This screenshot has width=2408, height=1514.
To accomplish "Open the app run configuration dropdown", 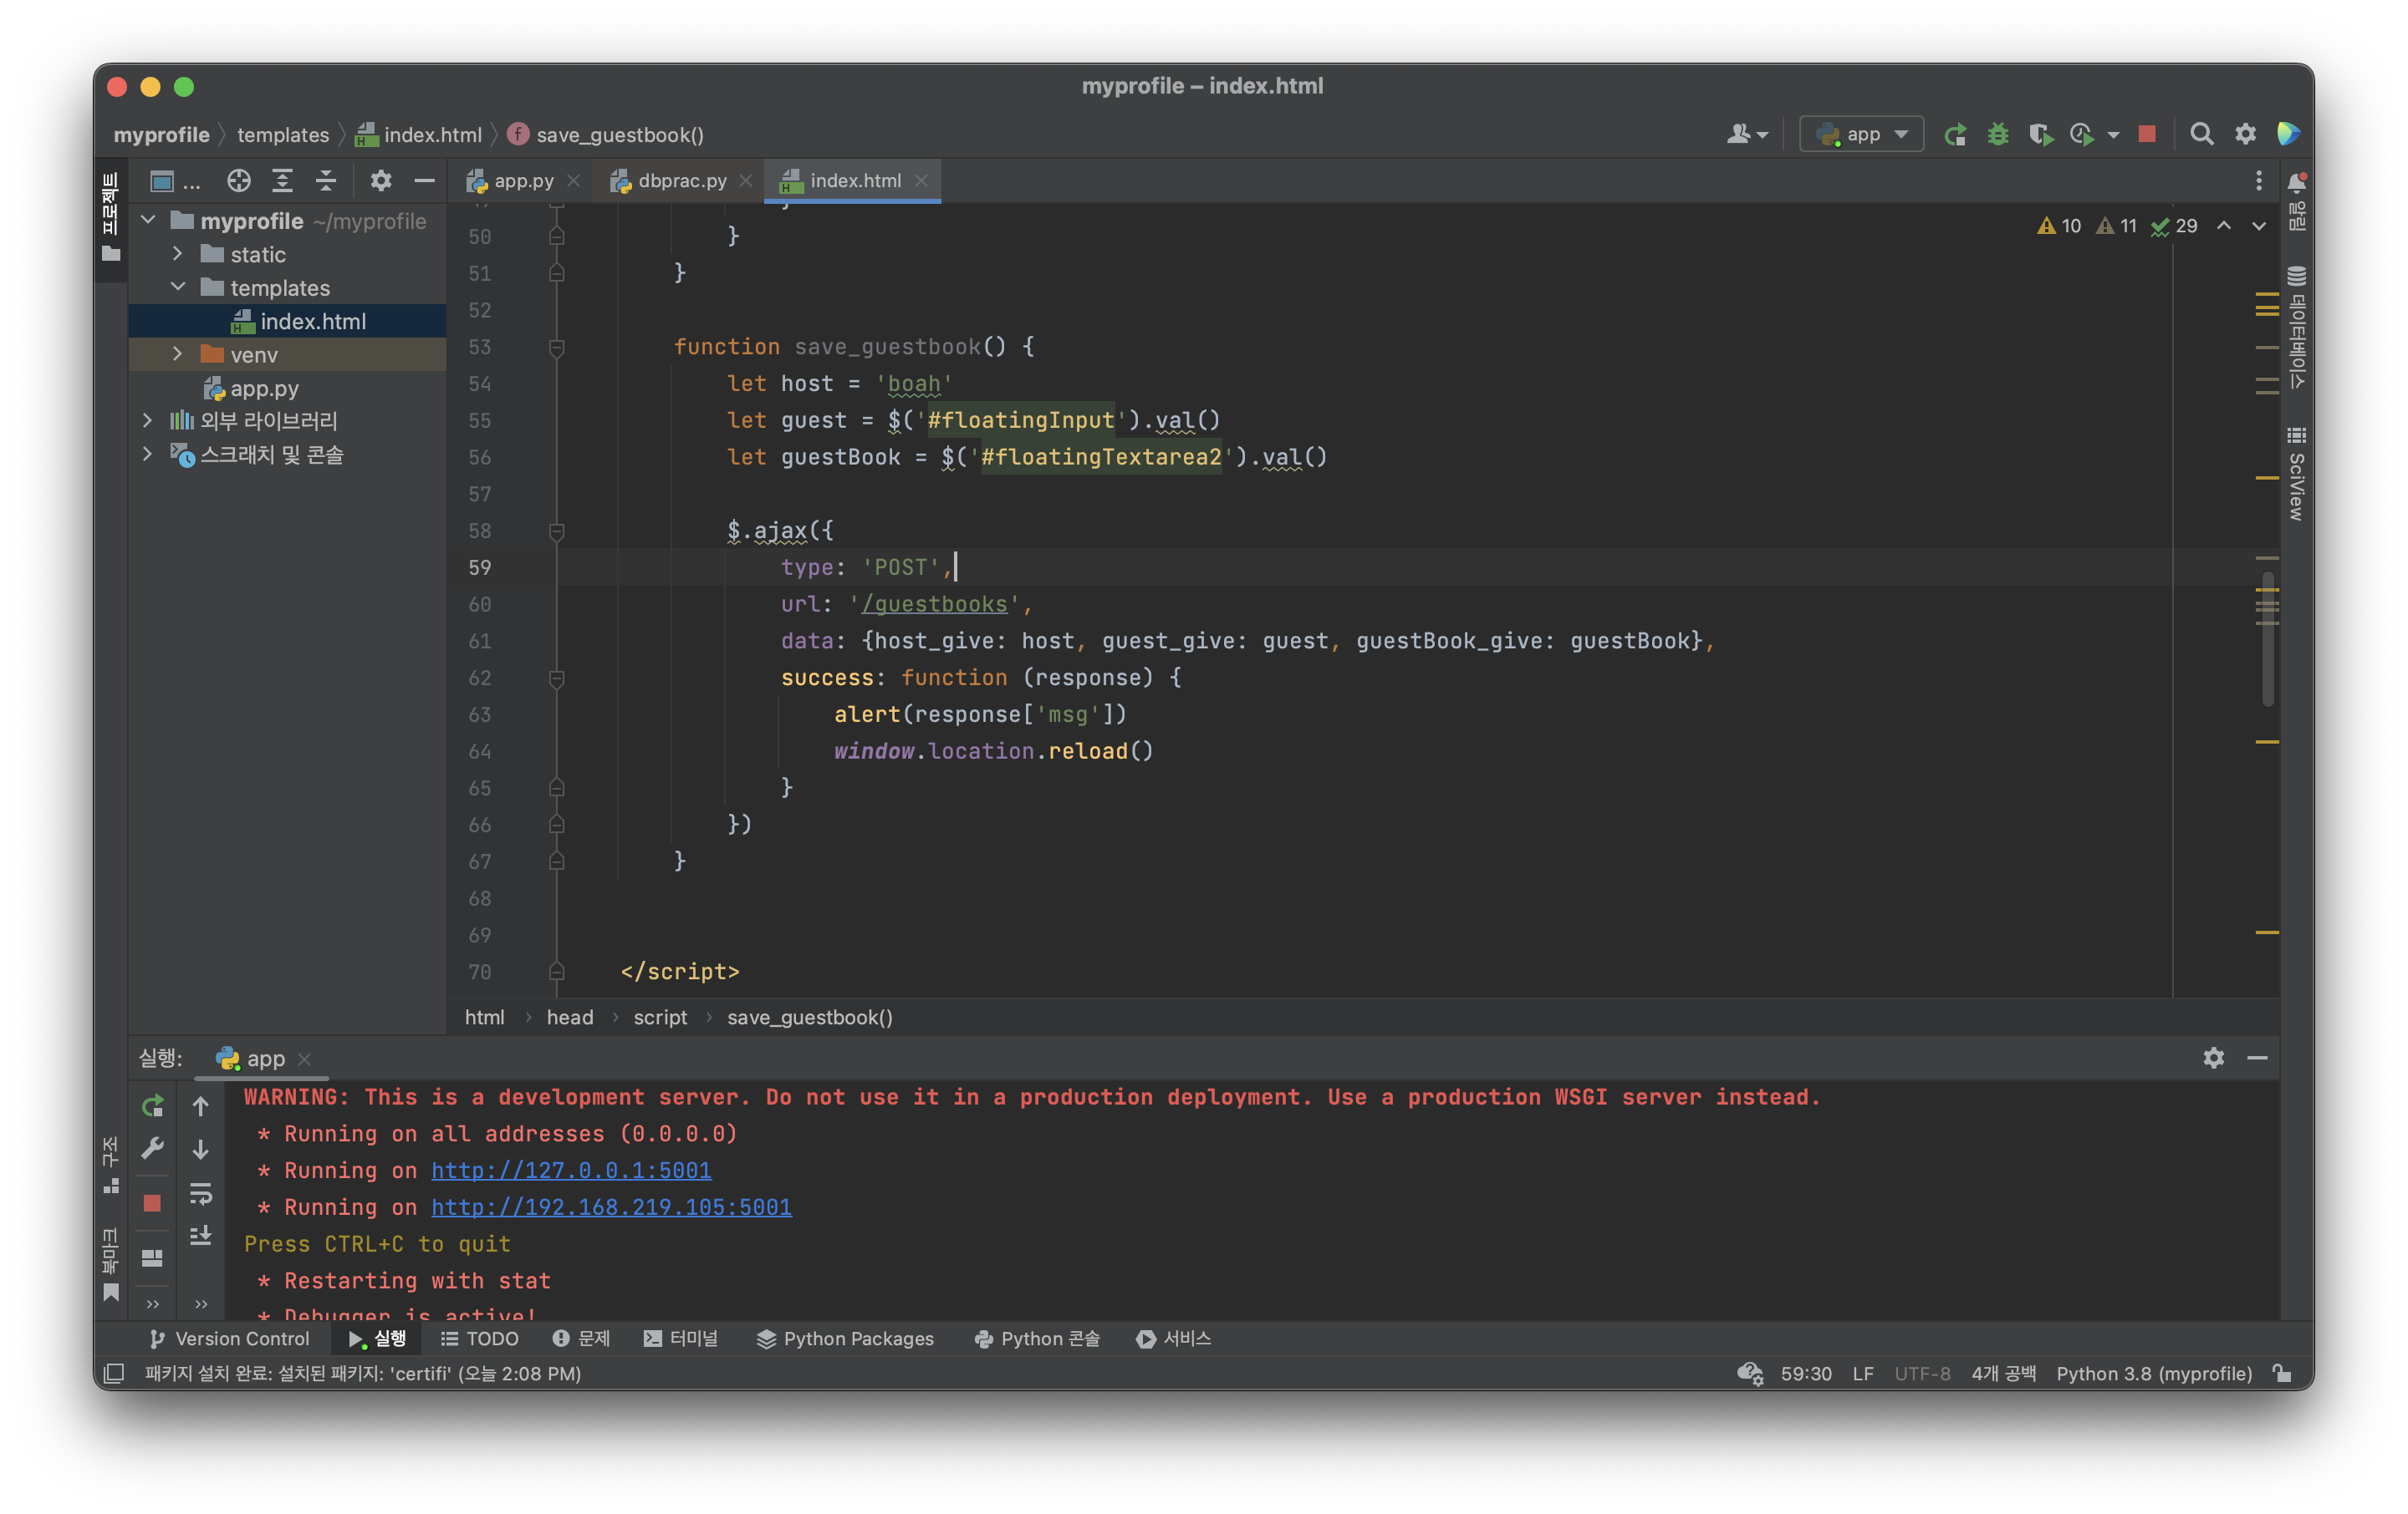I will point(1861,134).
